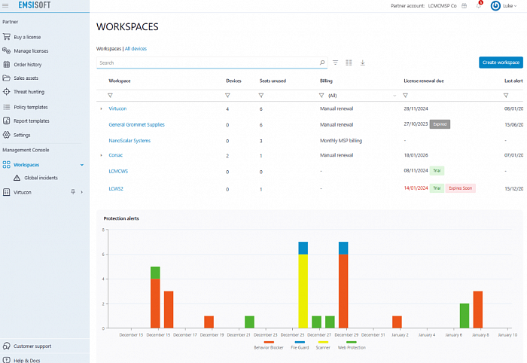Open Threat hunting in the sidebar

click(x=29, y=91)
